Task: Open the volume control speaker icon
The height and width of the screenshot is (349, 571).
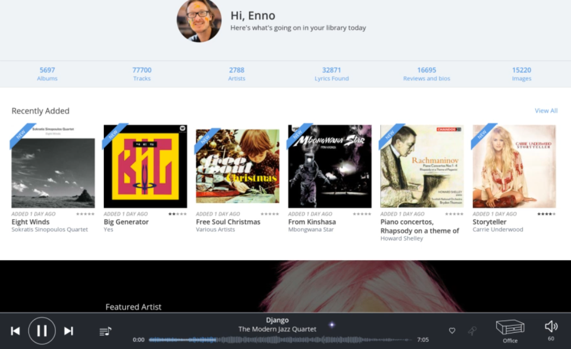Action: pyautogui.click(x=551, y=326)
